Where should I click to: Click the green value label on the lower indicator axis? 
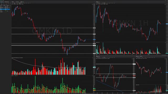[x=94, y=89]
